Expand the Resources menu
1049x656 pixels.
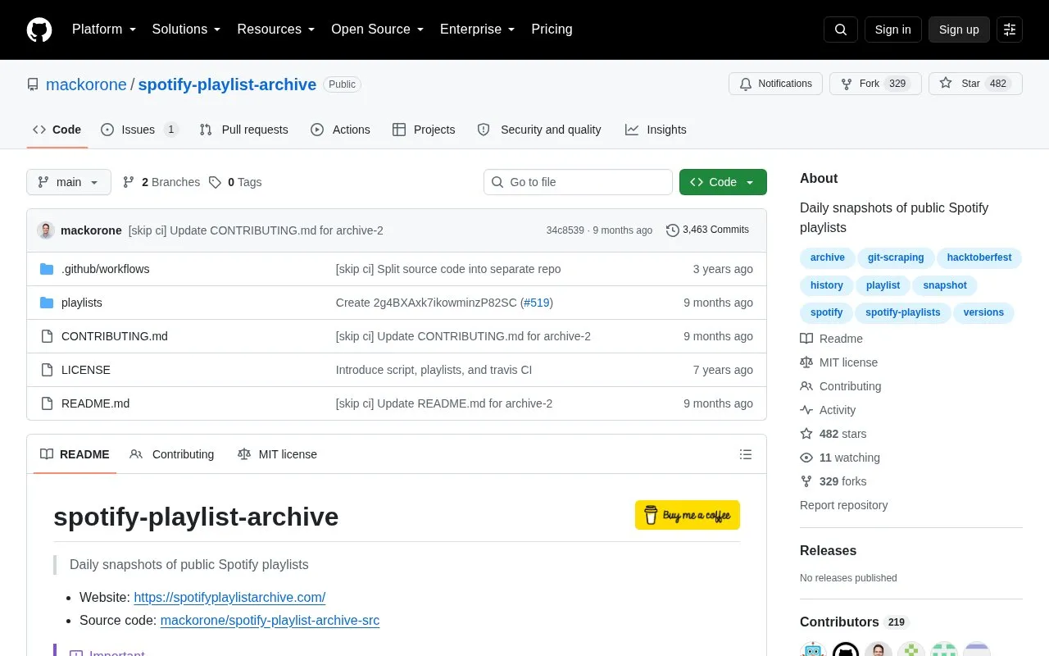point(276,30)
